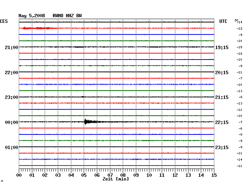Select the 01:00 local time label
The image size is (244, 185).
click(x=12, y=147)
